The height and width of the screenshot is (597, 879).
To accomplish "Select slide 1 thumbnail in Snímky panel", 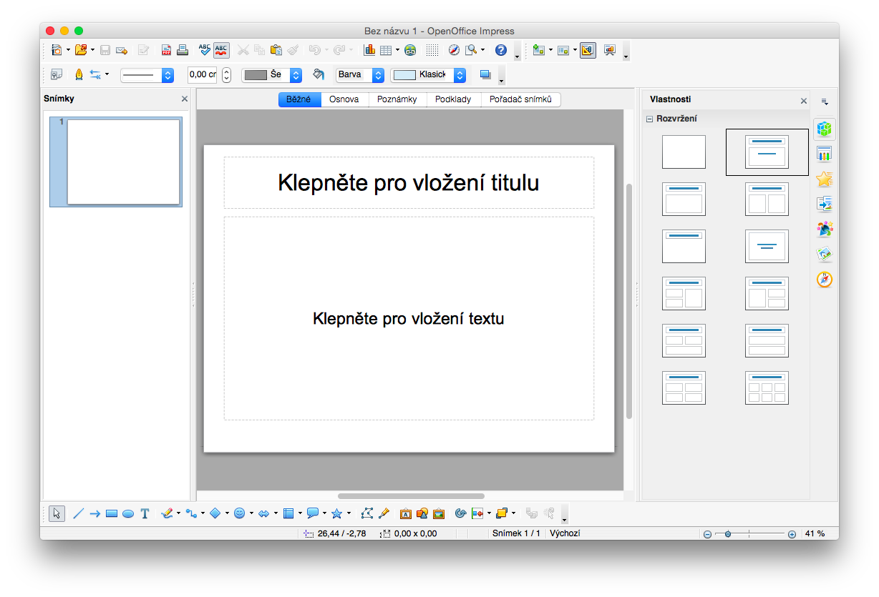I will point(122,162).
